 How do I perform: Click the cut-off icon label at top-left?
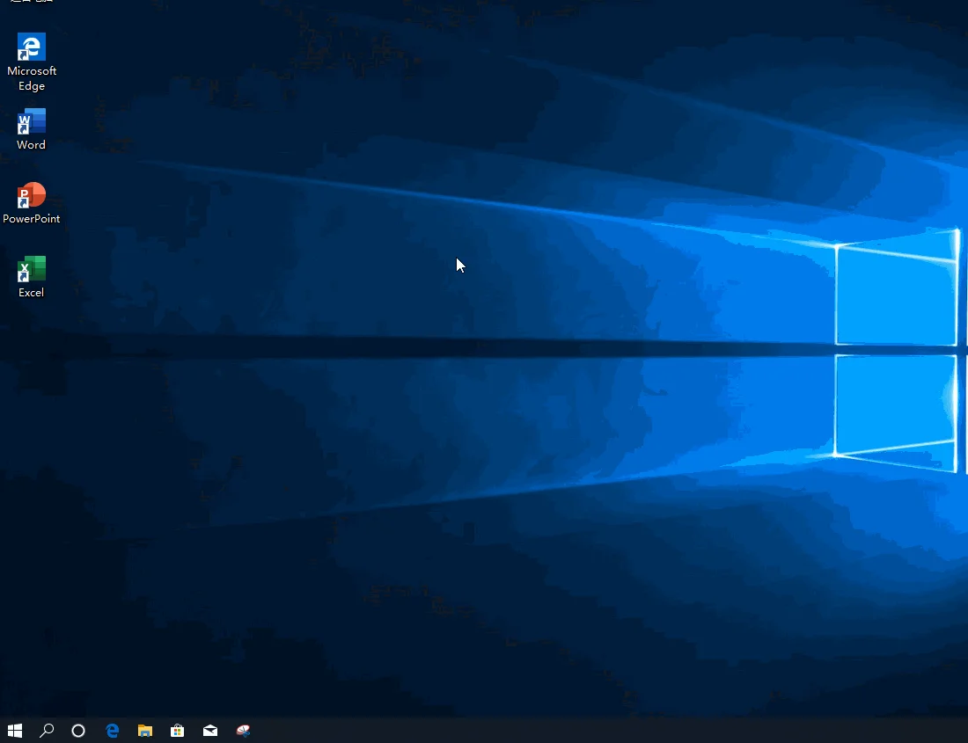click(32, 2)
